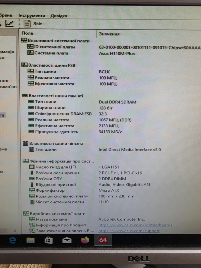The width and height of the screenshot is (201, 268).
Task: Click the left panel scroll right arrow
Action: click(x=15, y=231)
